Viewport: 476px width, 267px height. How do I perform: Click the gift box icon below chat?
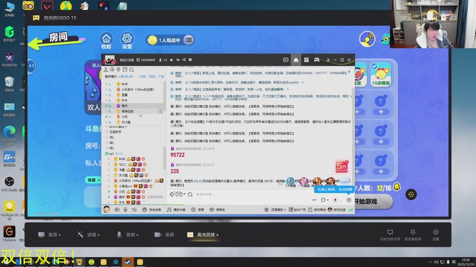click(349, 200)
